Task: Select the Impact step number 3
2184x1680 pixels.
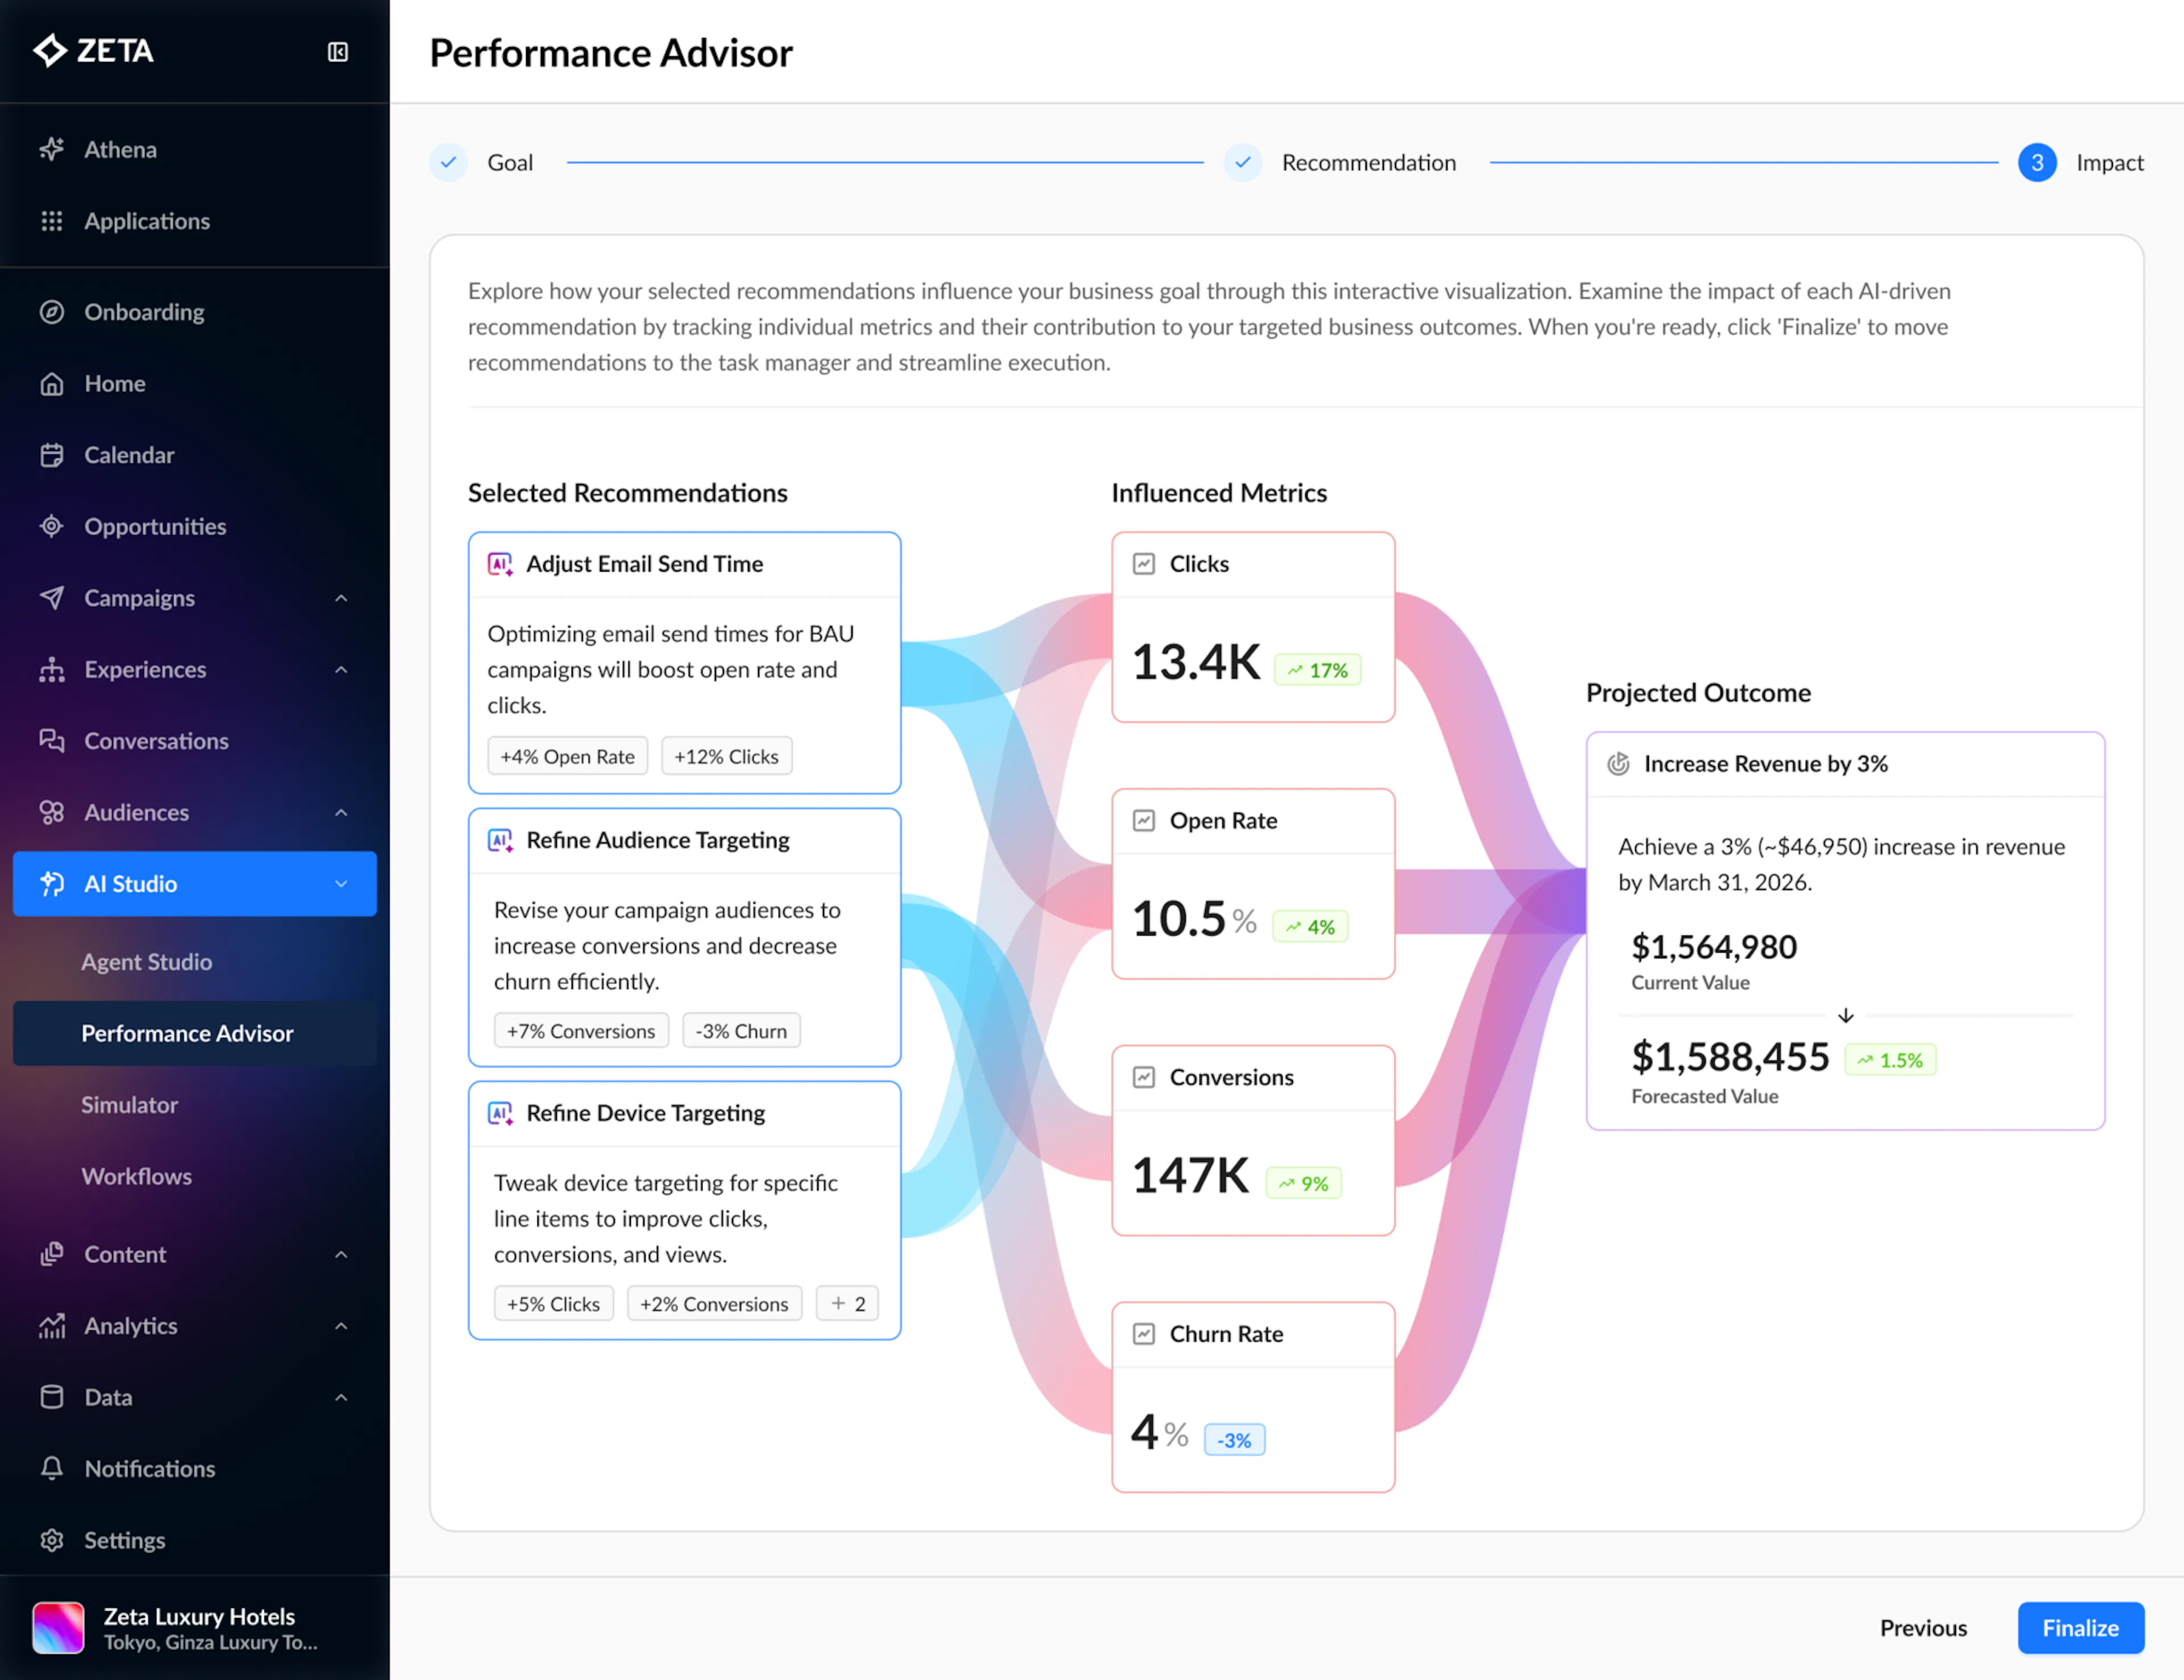Action: (2036, 162)
